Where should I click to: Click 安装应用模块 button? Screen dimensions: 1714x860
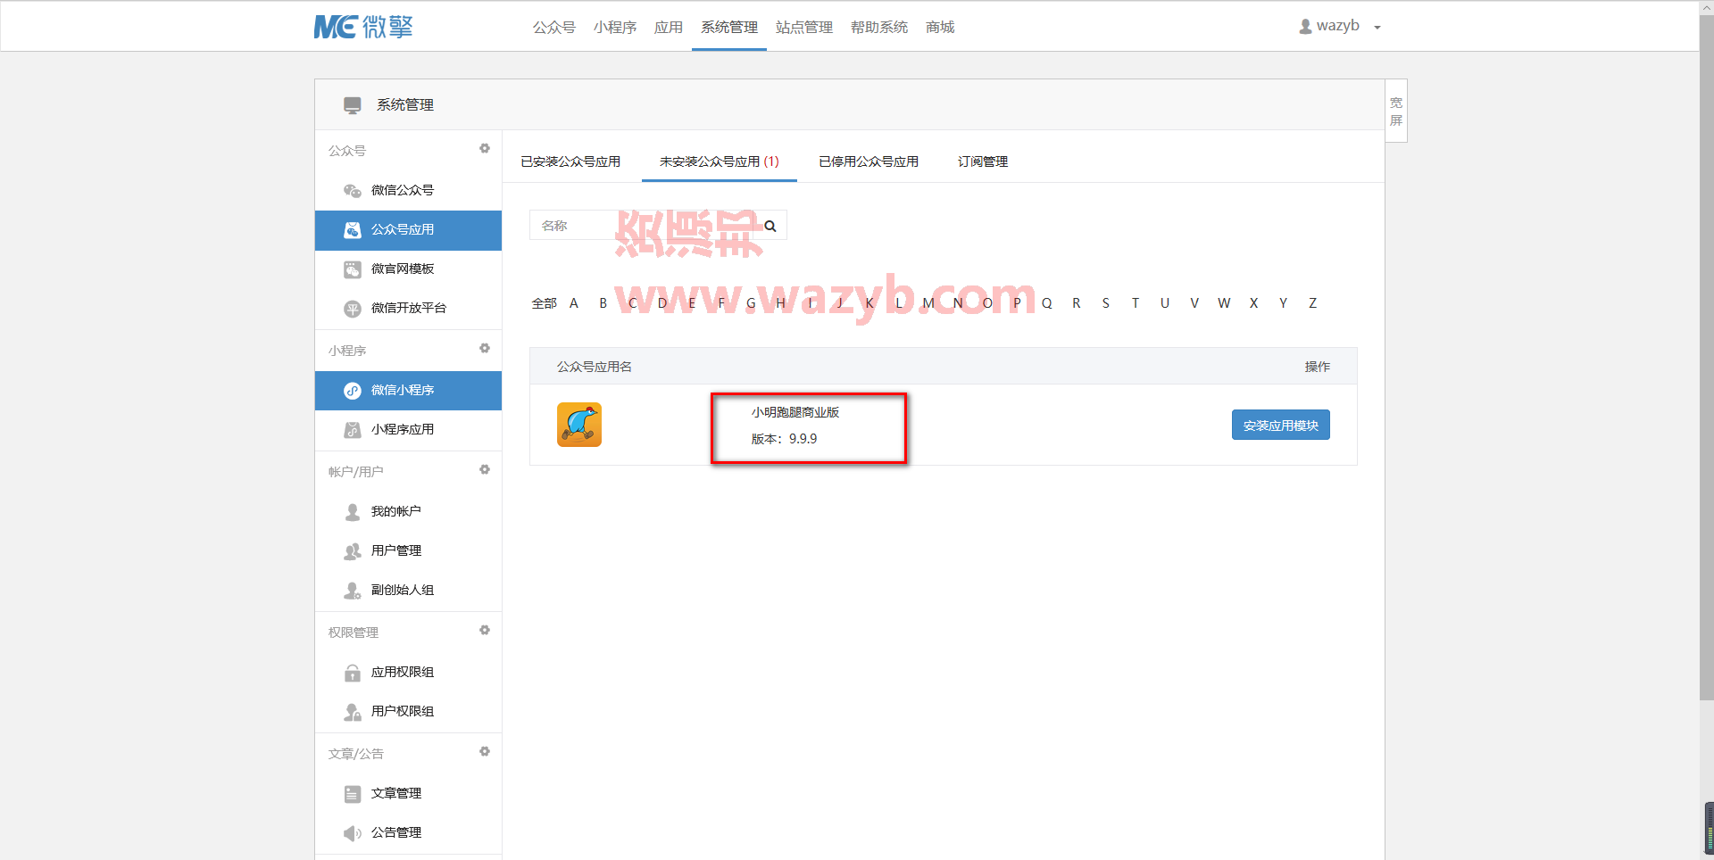1281,426
